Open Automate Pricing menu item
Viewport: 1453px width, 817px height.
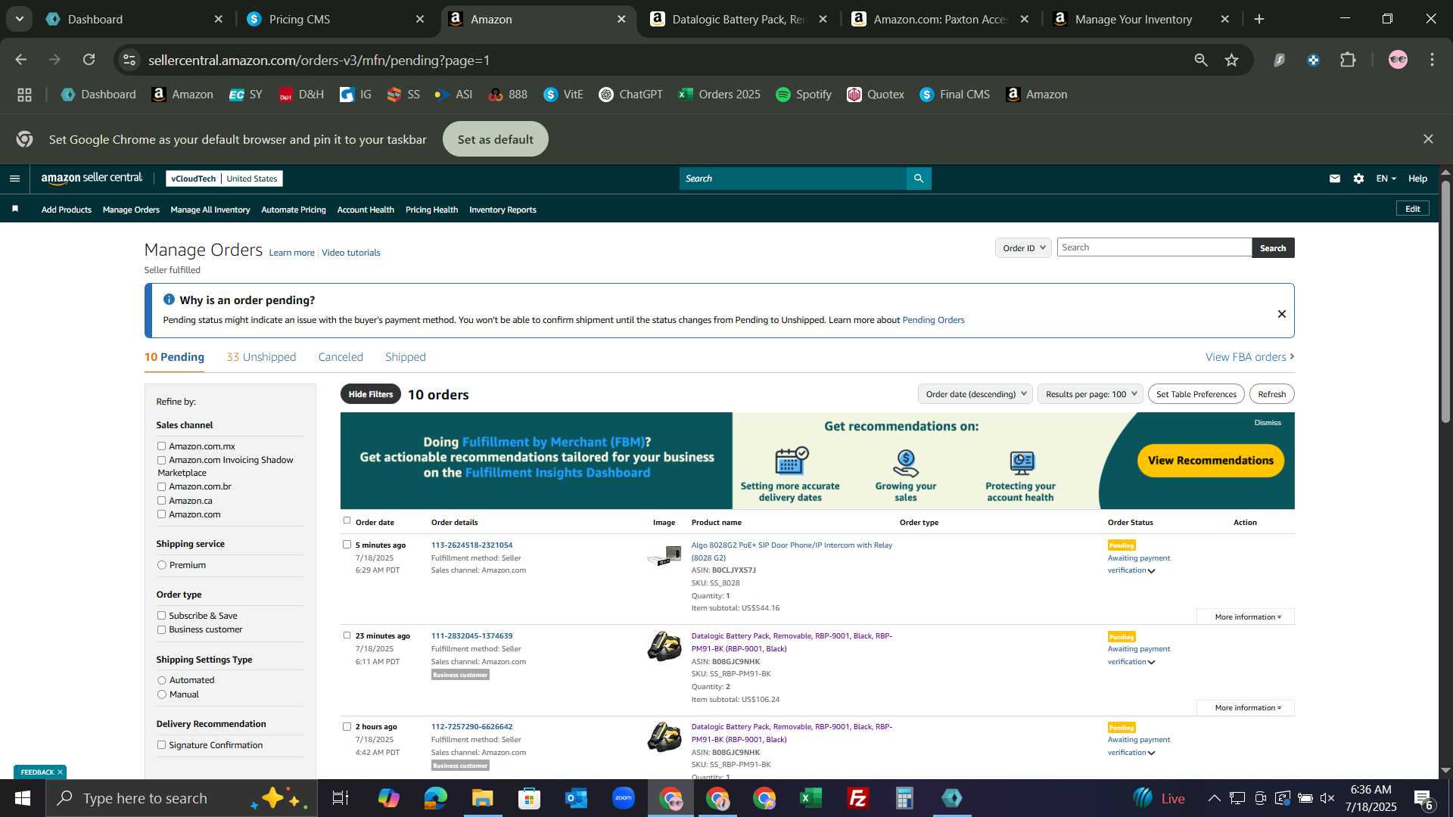coord(294,210)
